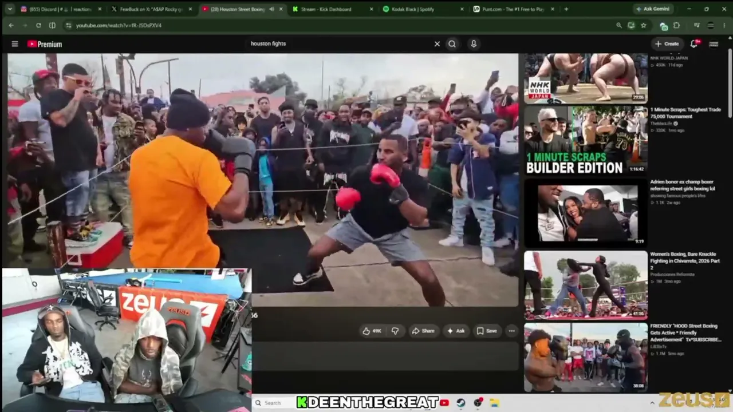733x412 pixels.
Task: Open the browser zoom magnifier icon
Action: click(618, 25)
